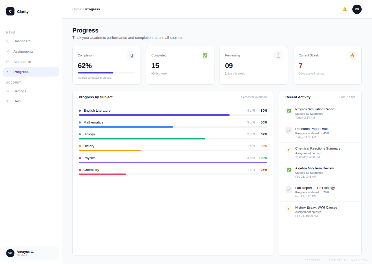Click the Completed checkmark icon

[205, 55]
